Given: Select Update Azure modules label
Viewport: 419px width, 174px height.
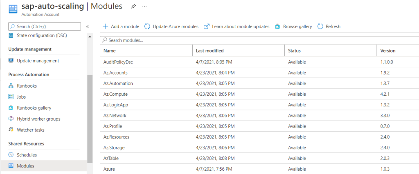Looking at the screenshot, I should click(x=176, y=26).
